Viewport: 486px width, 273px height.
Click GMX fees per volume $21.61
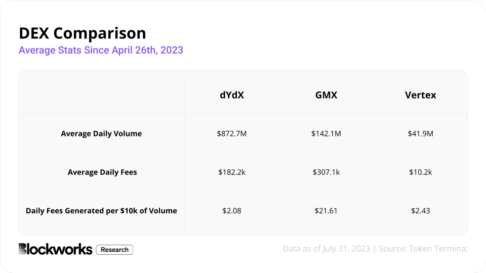coord(326,211)
